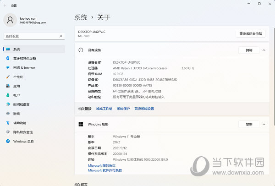Collapse the 设备规格 section chevron
The image size is (275, 186).
pyautogui.click(x=264, y=50)
